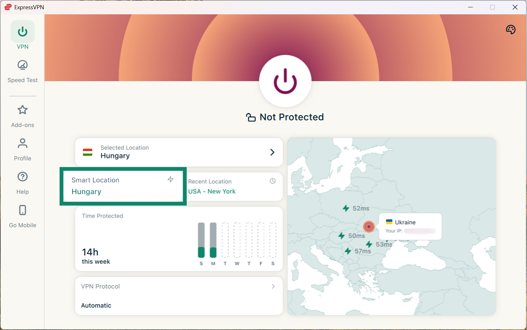Click the Not Protected status text
This screenshot has height=330, width=527.
[x=292, y=117]
